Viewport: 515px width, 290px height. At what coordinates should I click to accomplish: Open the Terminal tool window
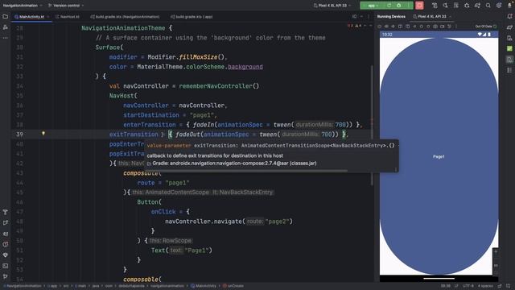(x=6, y=266)
